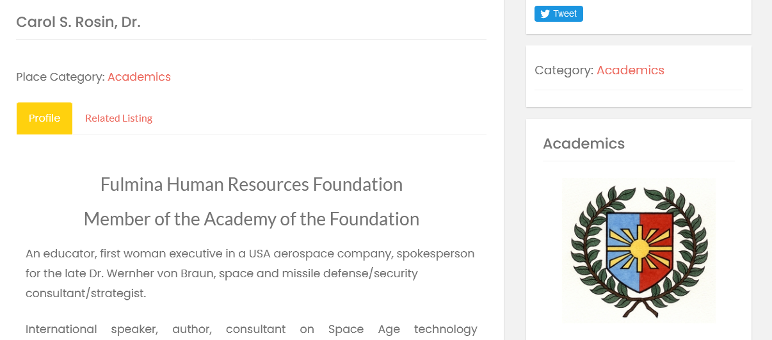Switch to the Profile tab

[44, 118]
